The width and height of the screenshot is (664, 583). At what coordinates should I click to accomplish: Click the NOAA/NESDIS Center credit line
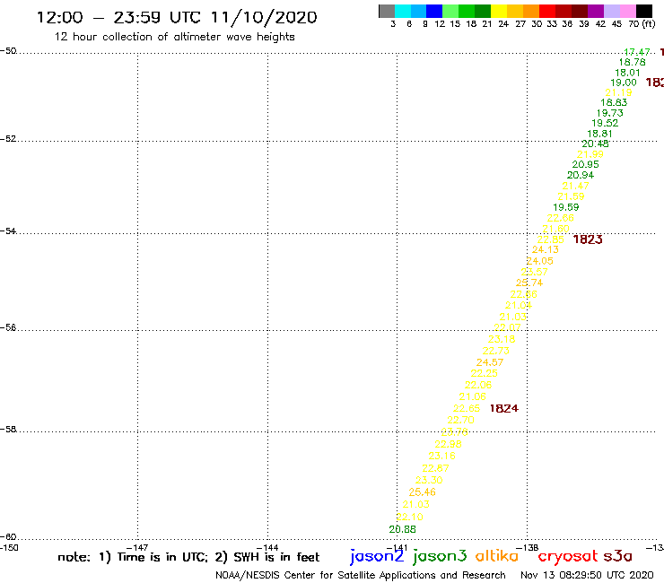(x=361, y=576)
